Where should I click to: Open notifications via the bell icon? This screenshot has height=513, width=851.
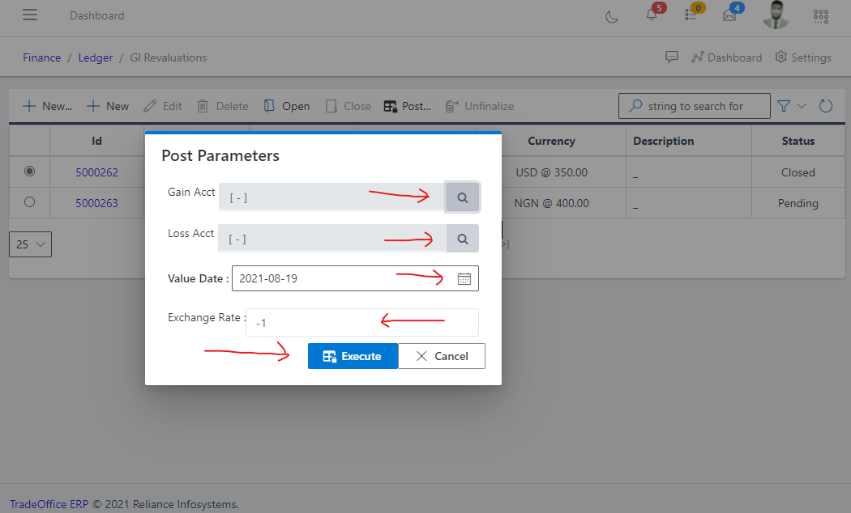tap(651, 16)
